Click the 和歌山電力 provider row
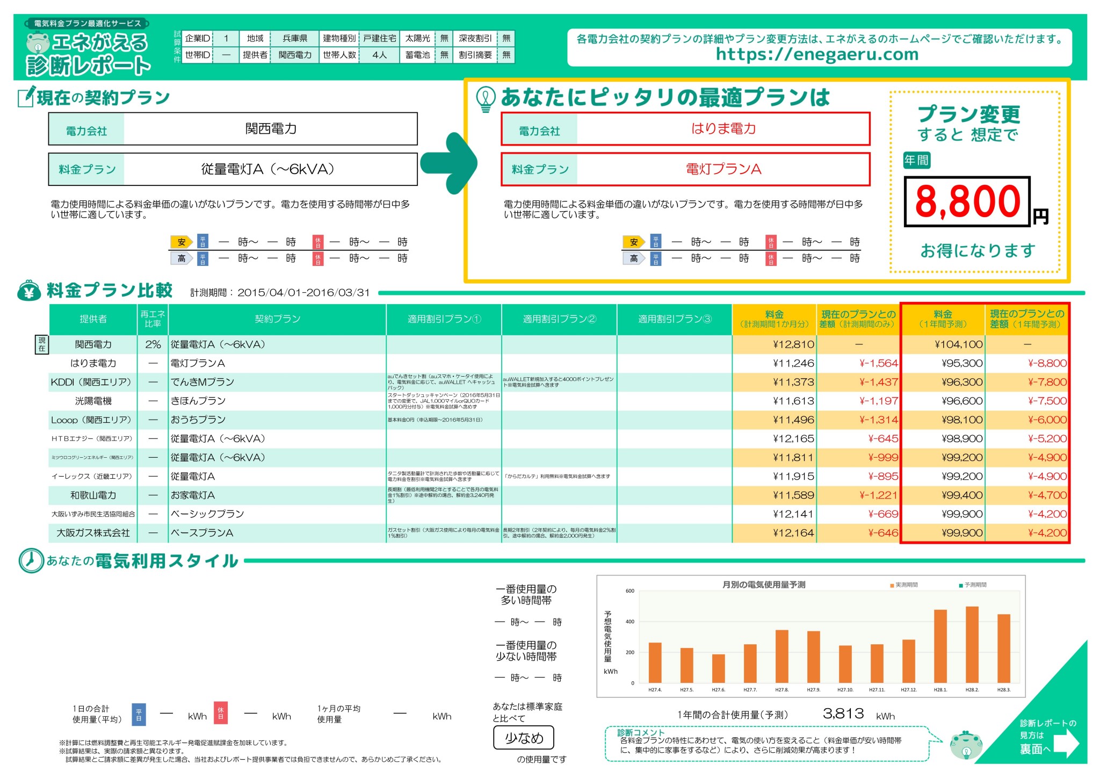The width and height of the screenshot is (1100, 778). 559,495
